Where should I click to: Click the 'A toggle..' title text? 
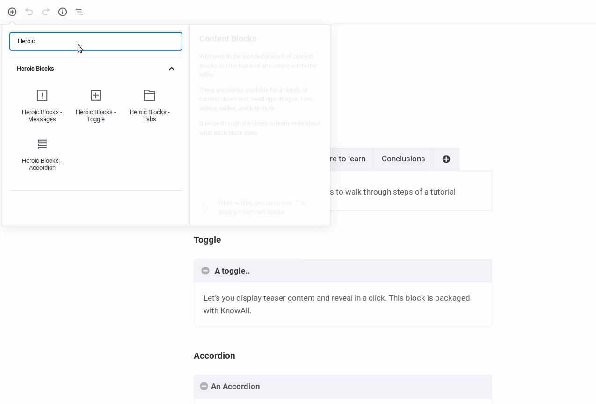point(232,271)
